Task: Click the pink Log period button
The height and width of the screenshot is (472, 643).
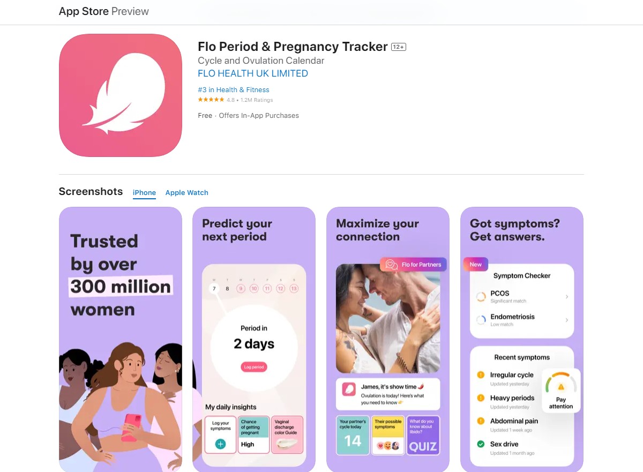Action: [x=254, y=367]
